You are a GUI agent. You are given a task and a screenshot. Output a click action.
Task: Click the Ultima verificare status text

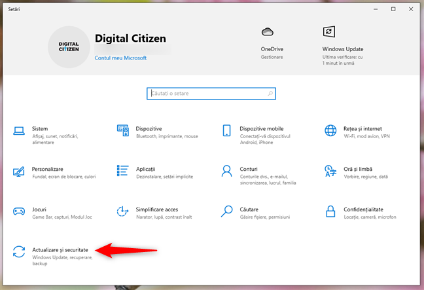click(x=342, y=60)
